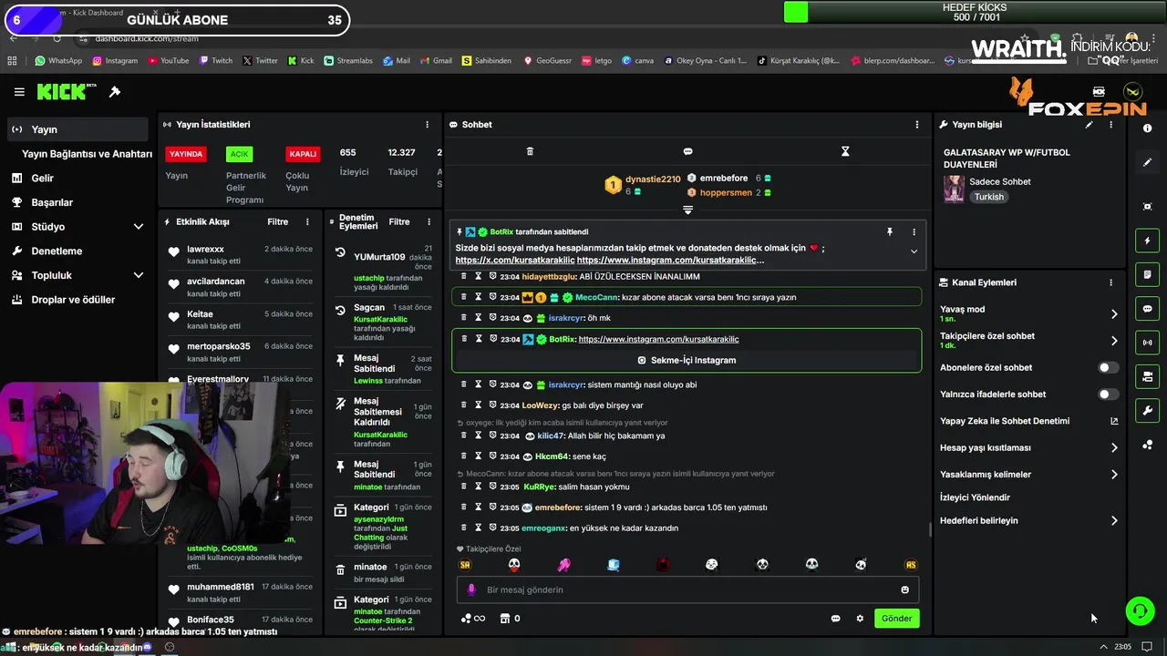Viewport: 1167px width, 656px height.
Task: Click the Bir mesaj gönderin input field
Action: (687, 589)
